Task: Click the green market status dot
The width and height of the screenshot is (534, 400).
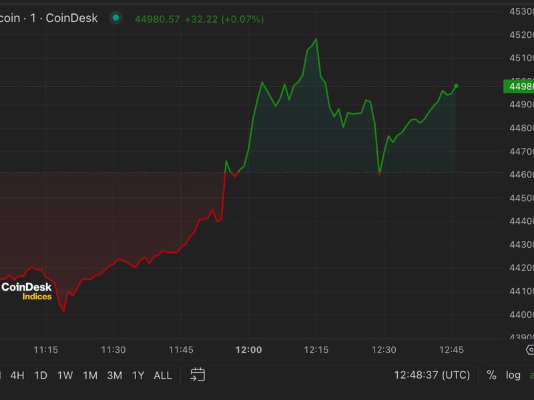Action: pos(116,19)
